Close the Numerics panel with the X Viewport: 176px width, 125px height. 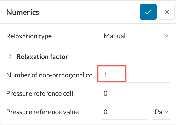(167, 12)
